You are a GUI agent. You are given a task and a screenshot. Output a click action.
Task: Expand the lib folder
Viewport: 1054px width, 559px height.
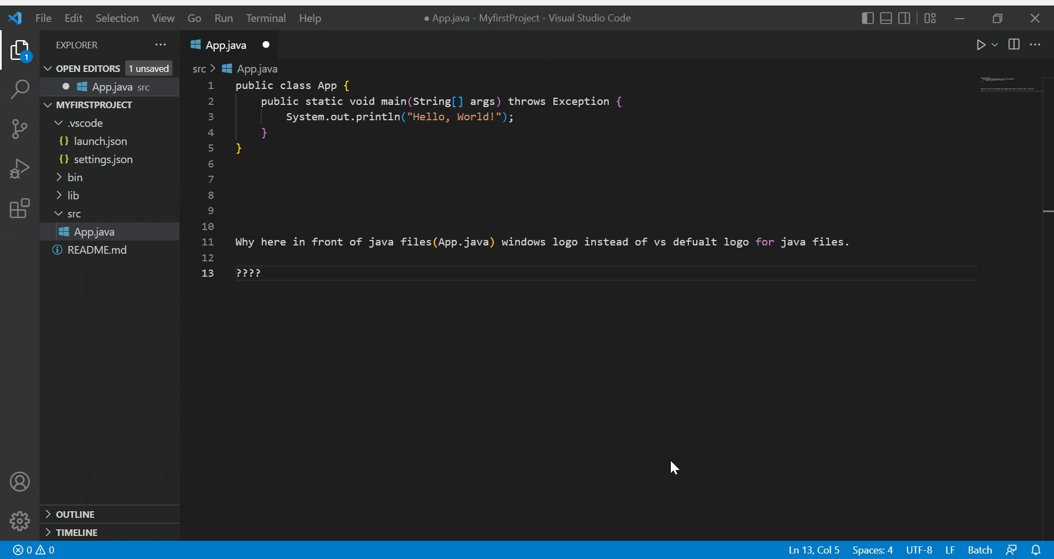pyautogui.click(x=59, y=195)
